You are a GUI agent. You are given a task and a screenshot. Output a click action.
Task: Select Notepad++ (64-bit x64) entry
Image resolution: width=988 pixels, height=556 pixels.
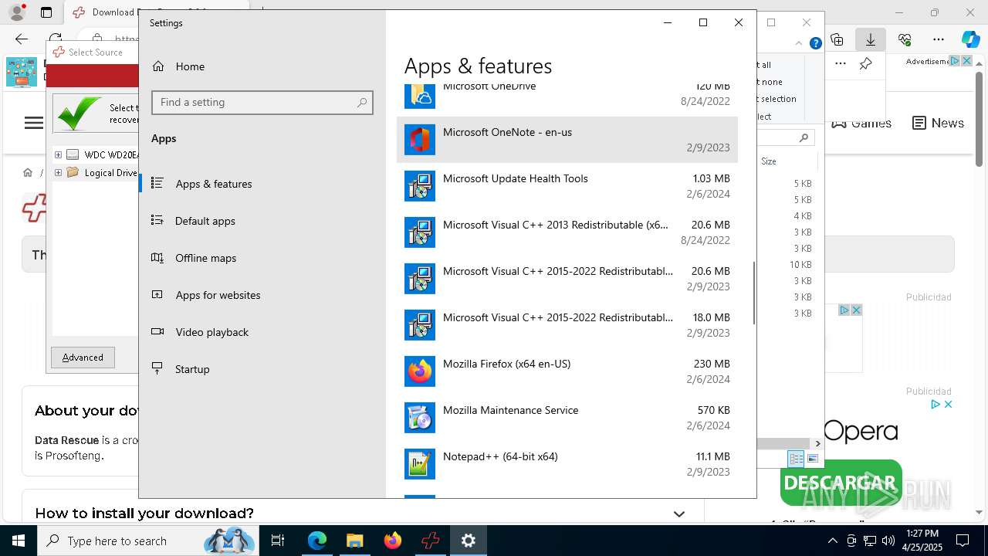click(567, 464)
